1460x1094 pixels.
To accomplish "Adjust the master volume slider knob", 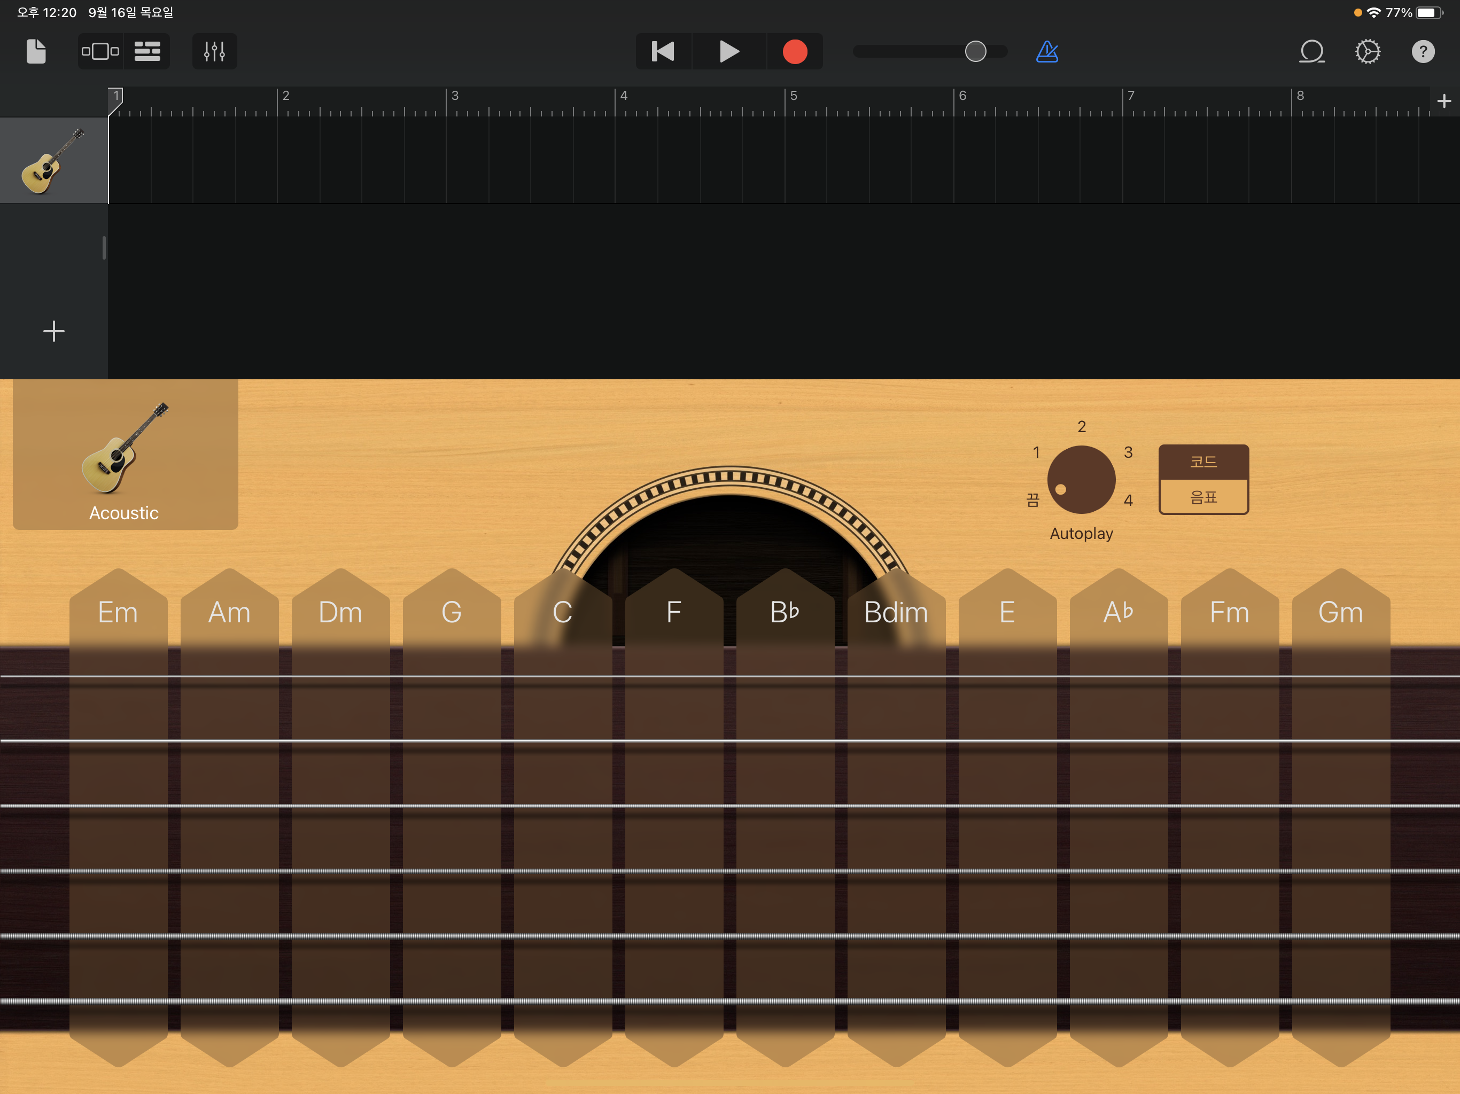I will (x=975, y=51).
